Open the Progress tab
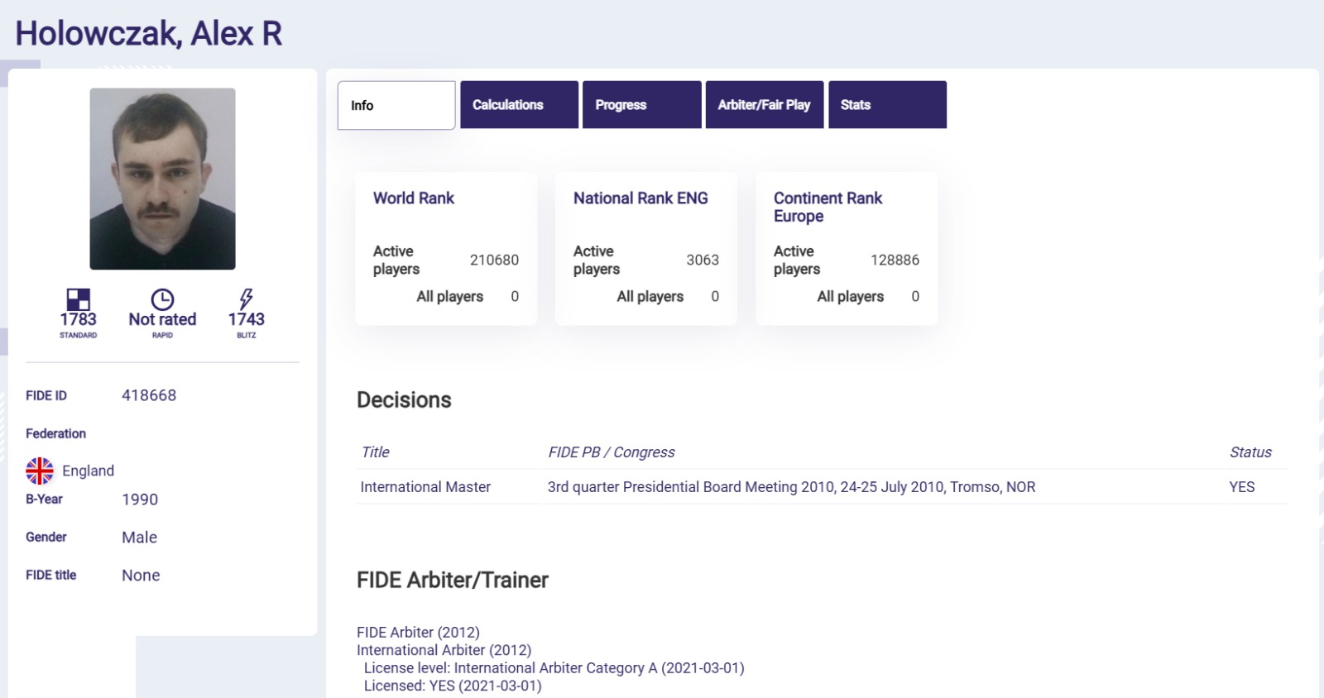Screen dimensions: 1324x698 [641, 105]
